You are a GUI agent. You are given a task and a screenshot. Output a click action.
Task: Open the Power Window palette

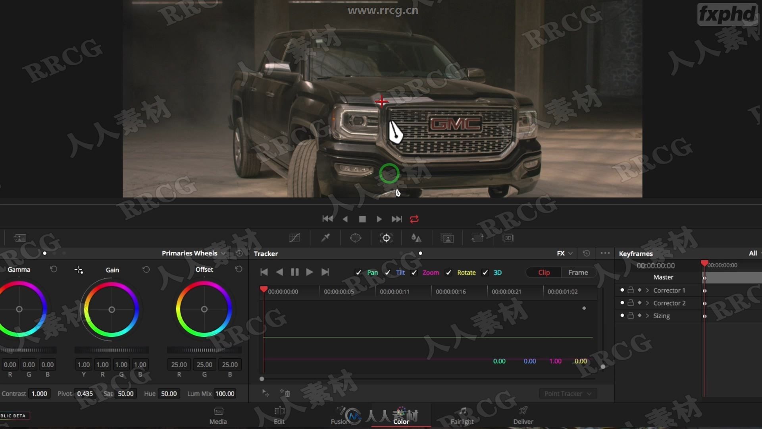click(356, 238)
